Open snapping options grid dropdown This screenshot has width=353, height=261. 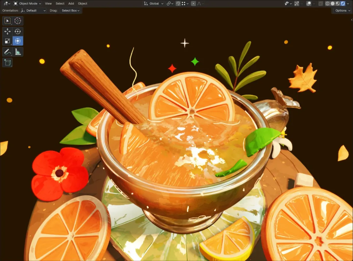(x=185, y=3)
